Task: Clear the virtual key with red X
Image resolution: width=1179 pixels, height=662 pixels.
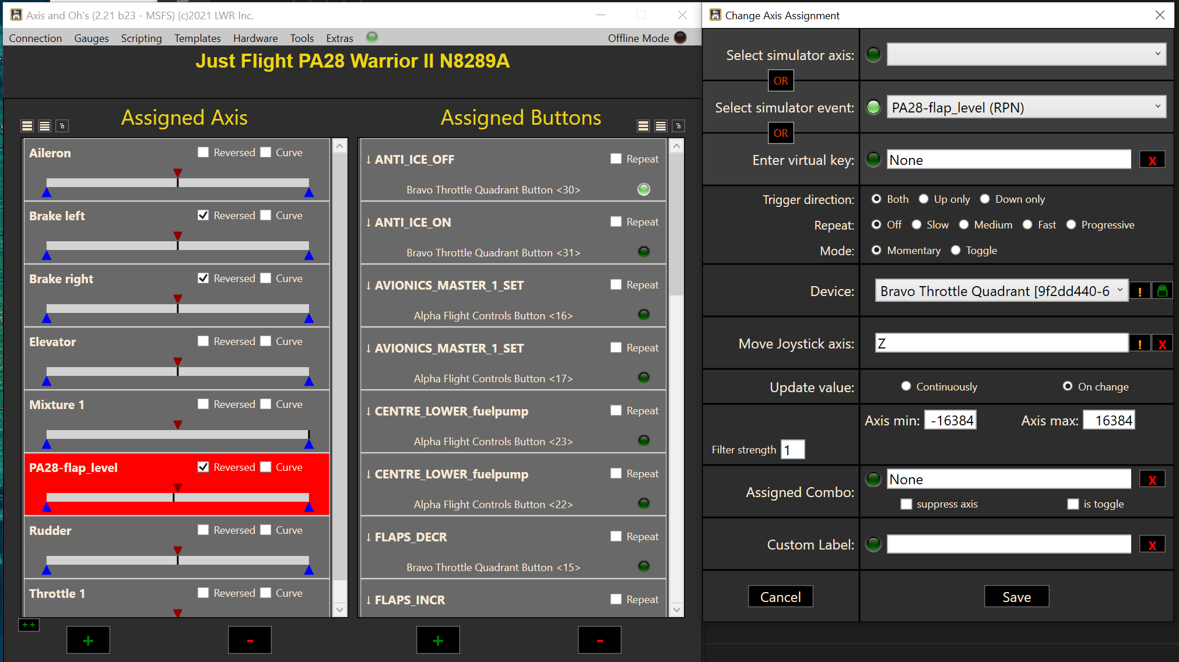Action: [x=1152, y=160]
